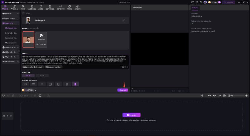Select the sixth, narrow portrait aspect ratio
Viewport: 250px width, 136px height.
[x=67, y=84]
